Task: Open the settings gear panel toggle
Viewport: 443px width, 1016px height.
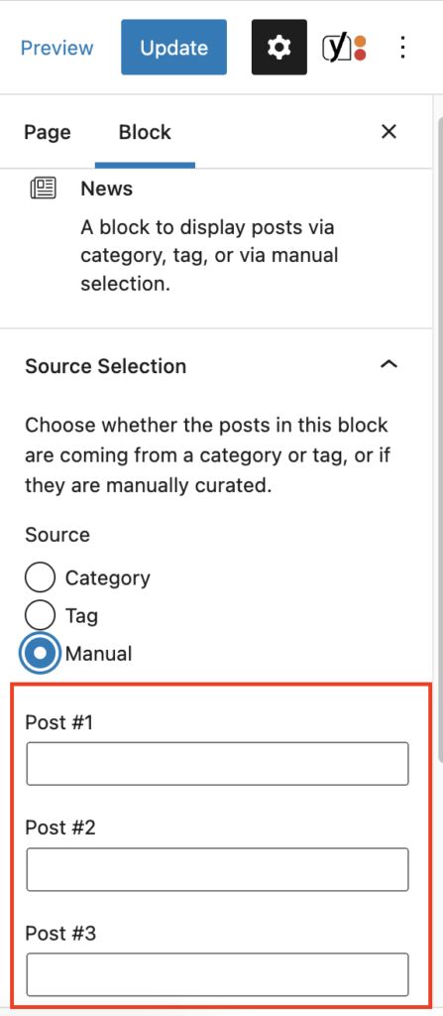Action: pos(279,48)
